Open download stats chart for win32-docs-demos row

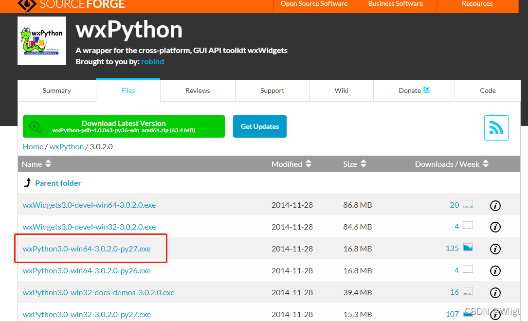coord(468,291)
